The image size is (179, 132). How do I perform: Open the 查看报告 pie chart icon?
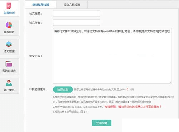[9, 25]
